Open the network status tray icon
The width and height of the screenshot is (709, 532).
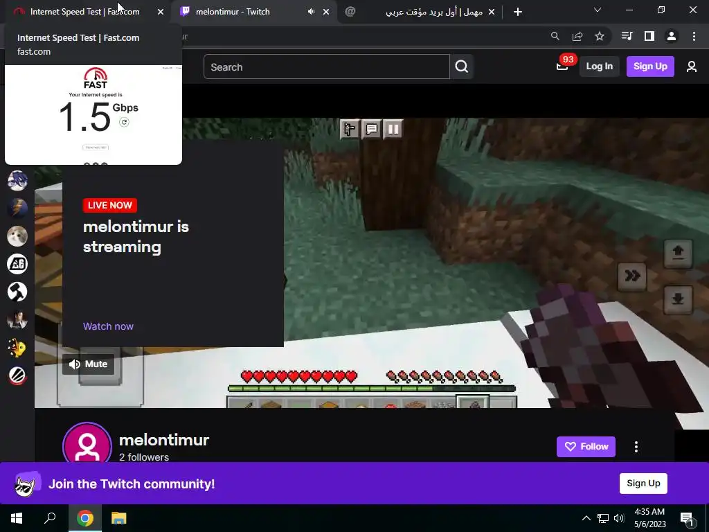603,518
